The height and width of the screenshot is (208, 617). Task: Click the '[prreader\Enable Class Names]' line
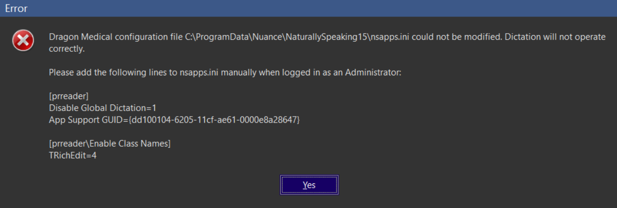click(x=110, y=144)
